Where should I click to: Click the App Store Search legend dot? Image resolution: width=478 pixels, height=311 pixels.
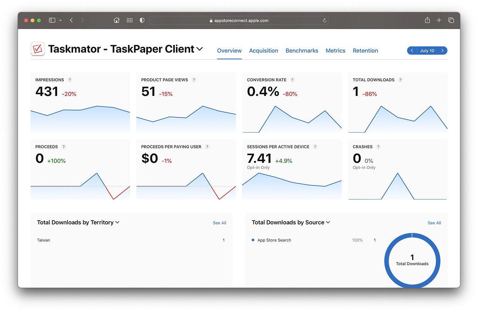pos(253,240)
